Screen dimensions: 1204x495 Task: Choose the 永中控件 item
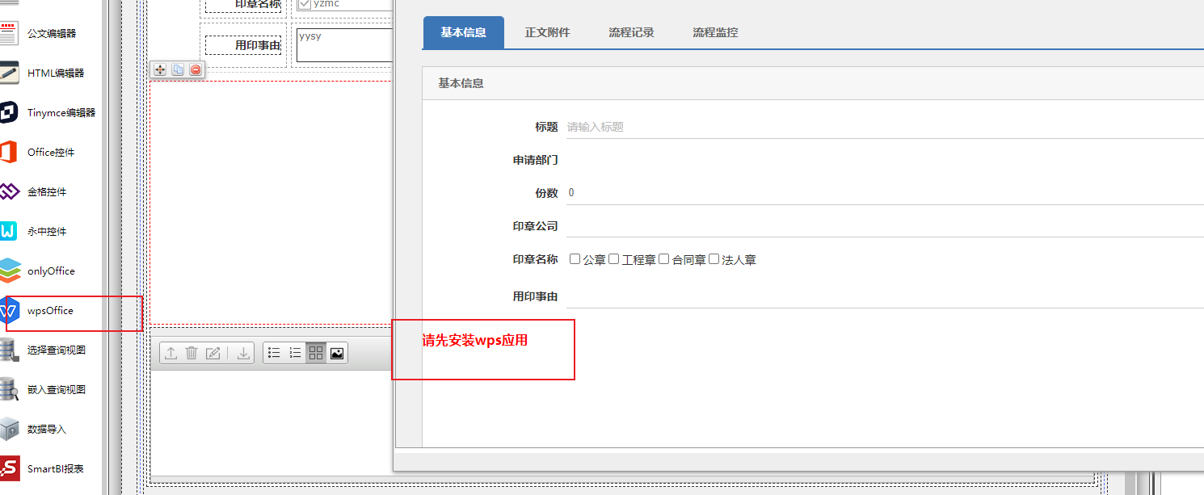[48, 231]
